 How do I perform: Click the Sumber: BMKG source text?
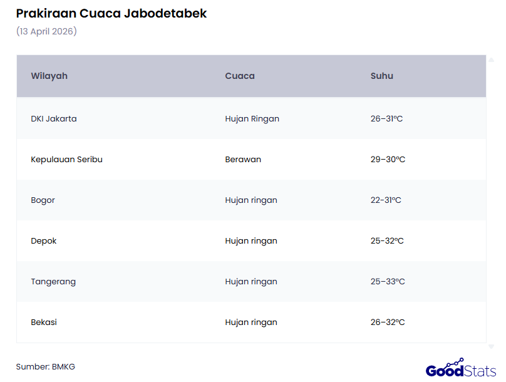[46, 366]
